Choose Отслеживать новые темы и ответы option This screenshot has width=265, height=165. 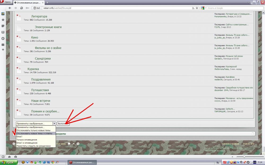click(36, 133)
